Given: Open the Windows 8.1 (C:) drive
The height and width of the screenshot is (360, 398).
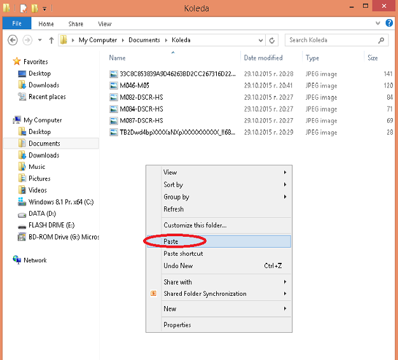Looking at the screenshot, I should tap(60, 202).
